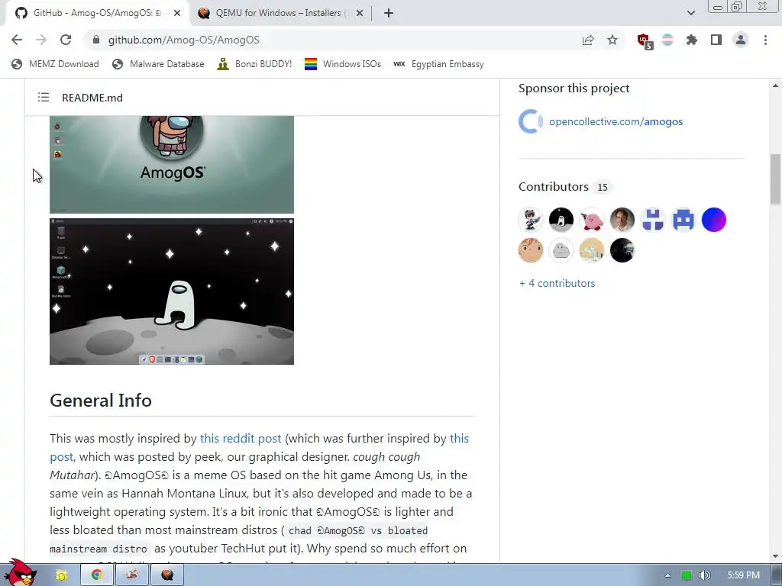Viewport: 782px width, 586px height.
Task: Click the pink-blue striped extension icon
Action: [x=667, y=40]
